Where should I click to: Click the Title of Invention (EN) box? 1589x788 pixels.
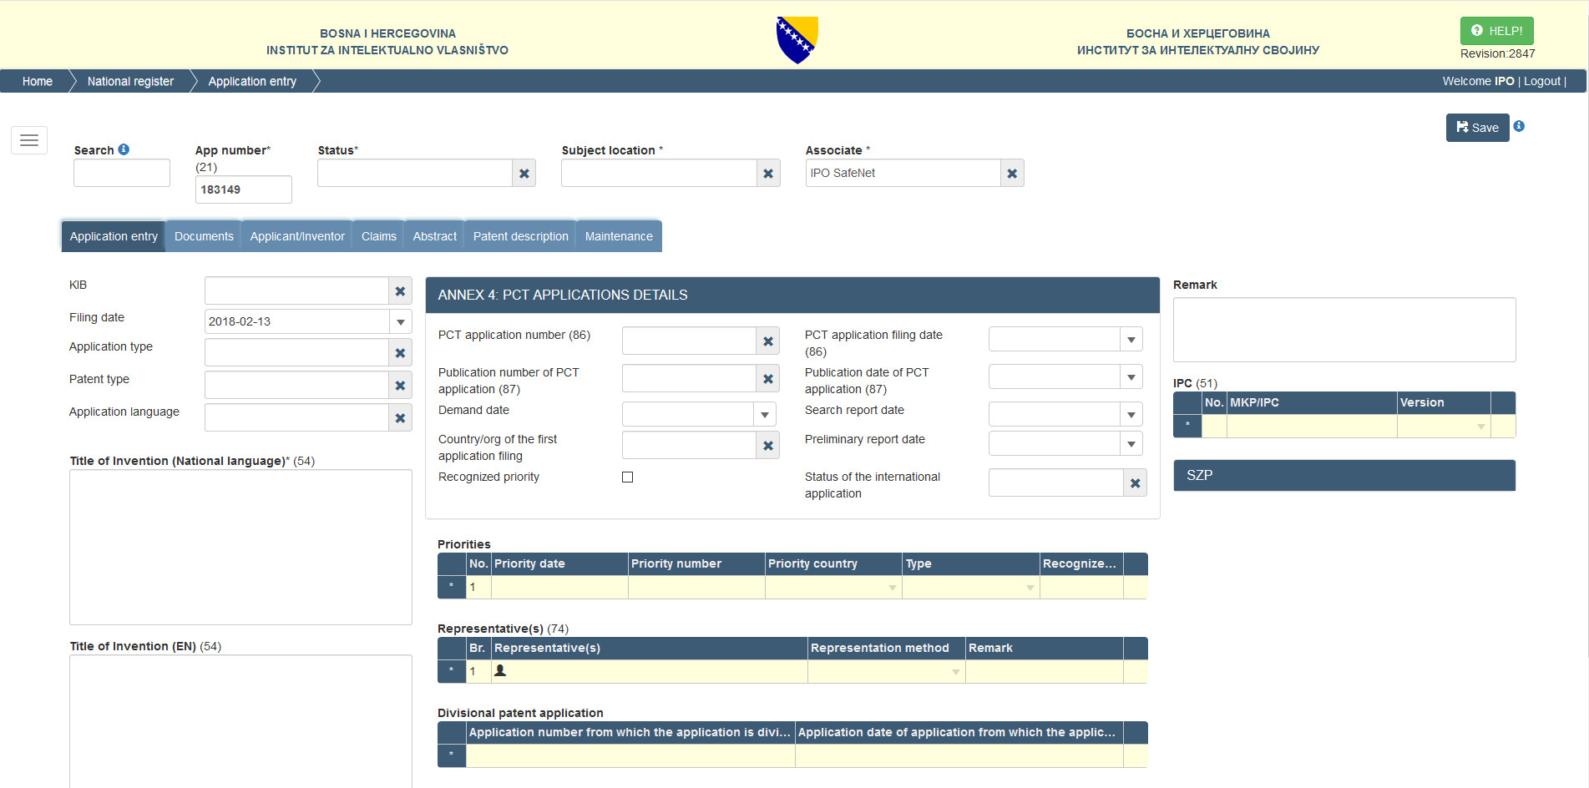coord(240,721)
